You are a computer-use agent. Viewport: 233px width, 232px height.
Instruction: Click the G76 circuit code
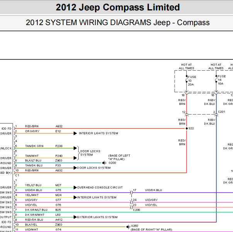tap(58, 205)
